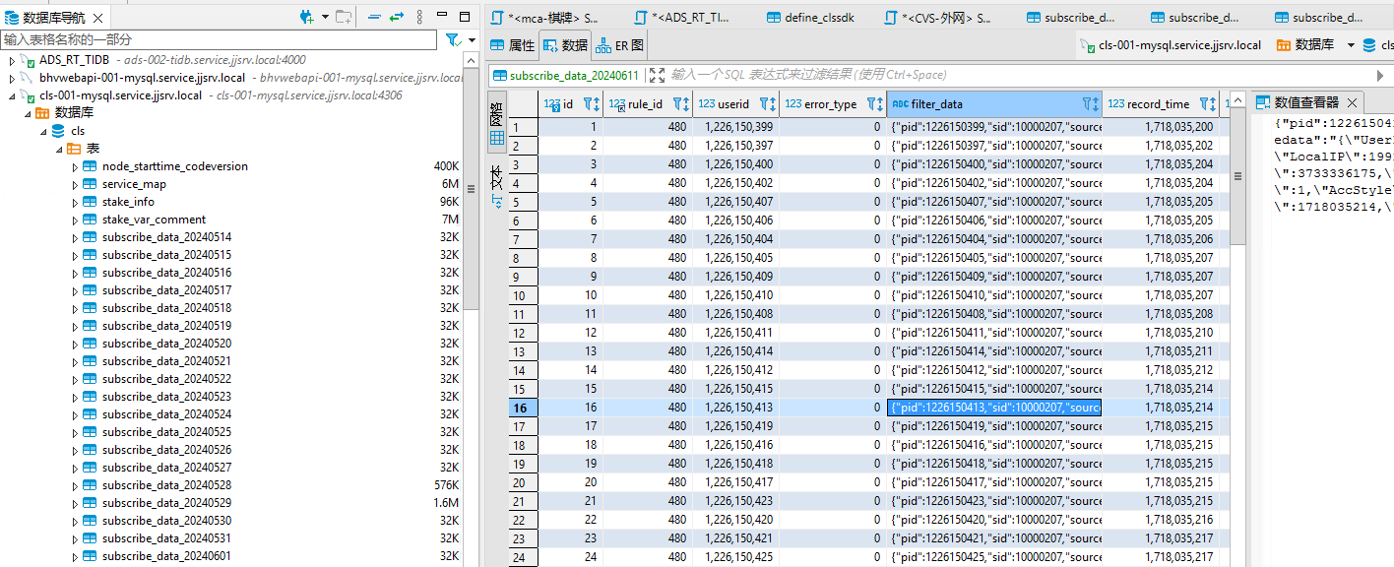Image resolution: width=1394 pixels, height=567 pixels.
Task: Close the 数值查看器 value viewer panel
Action: 1353,102
